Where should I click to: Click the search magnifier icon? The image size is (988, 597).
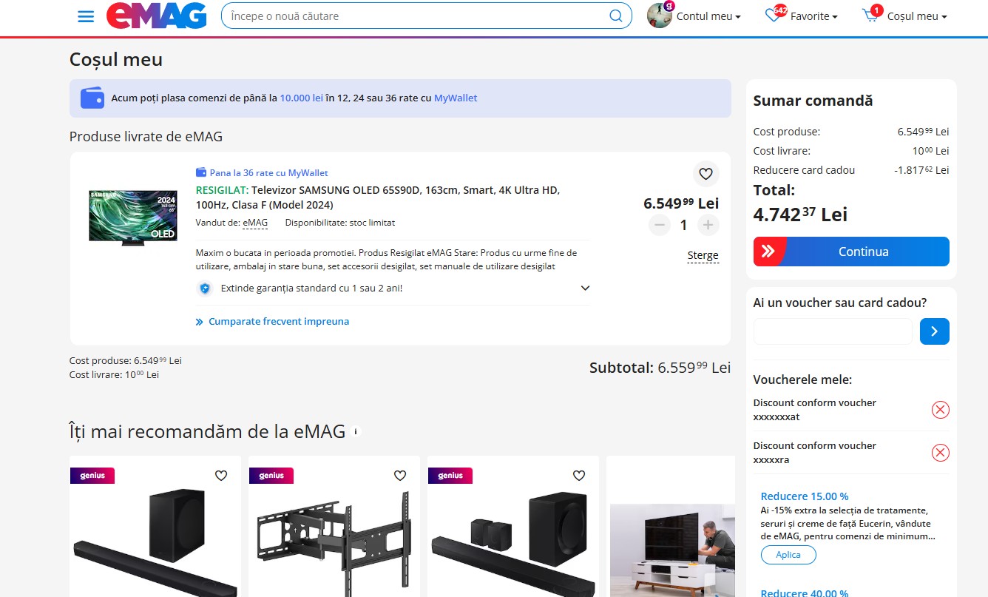(615, 16)
